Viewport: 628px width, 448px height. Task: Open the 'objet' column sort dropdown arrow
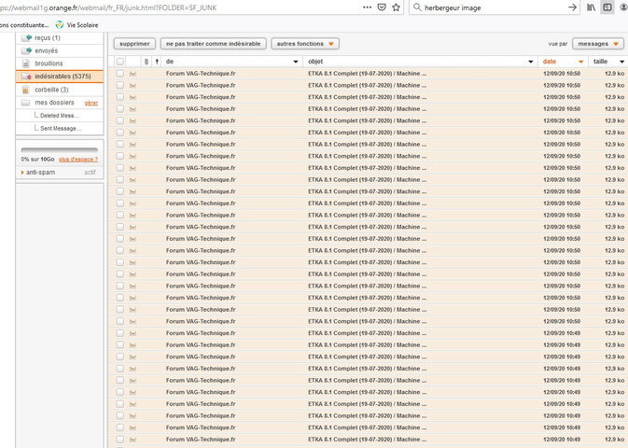pos(531,62)
